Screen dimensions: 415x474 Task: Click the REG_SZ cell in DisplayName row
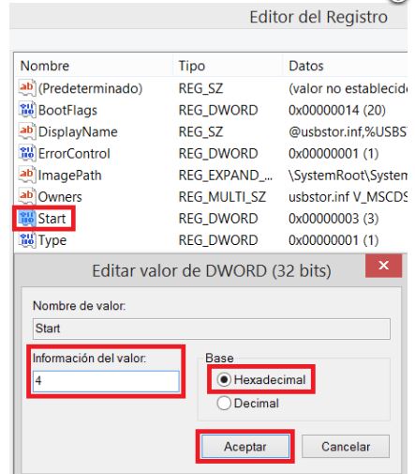[200, 131]
